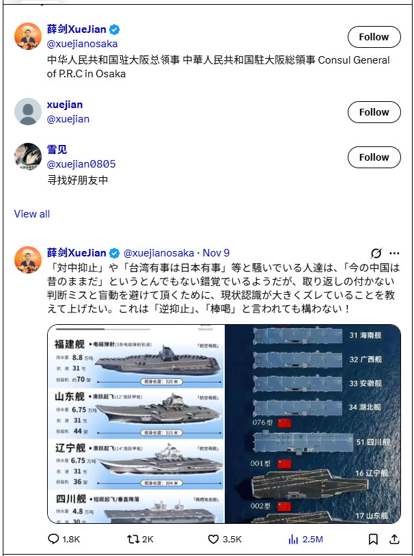View tweet analytics showing 2.5M

tap(305, 540)
